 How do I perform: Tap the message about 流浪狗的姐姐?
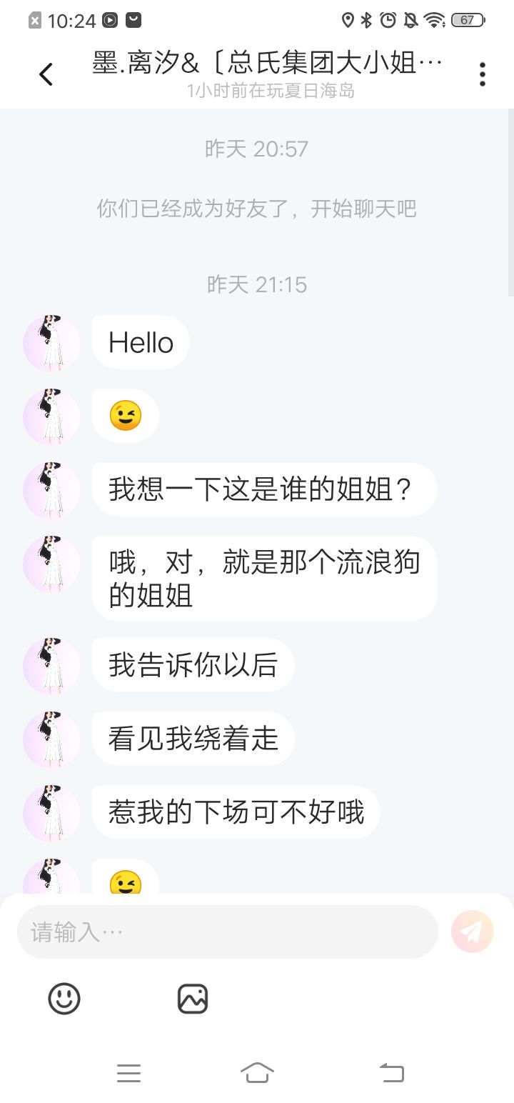264,578
